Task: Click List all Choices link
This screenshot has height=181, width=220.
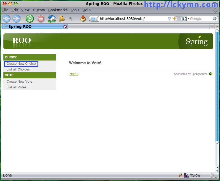Action: [x=18, y=69]
